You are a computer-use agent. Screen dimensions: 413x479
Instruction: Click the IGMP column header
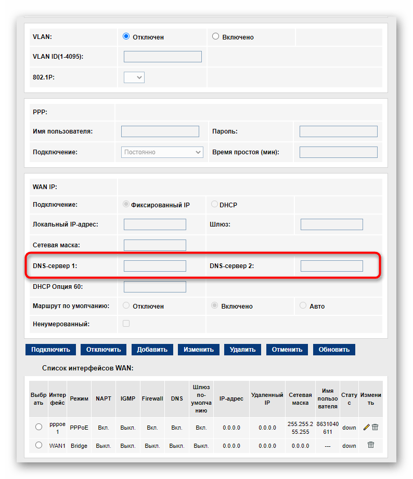click(128, 398)
